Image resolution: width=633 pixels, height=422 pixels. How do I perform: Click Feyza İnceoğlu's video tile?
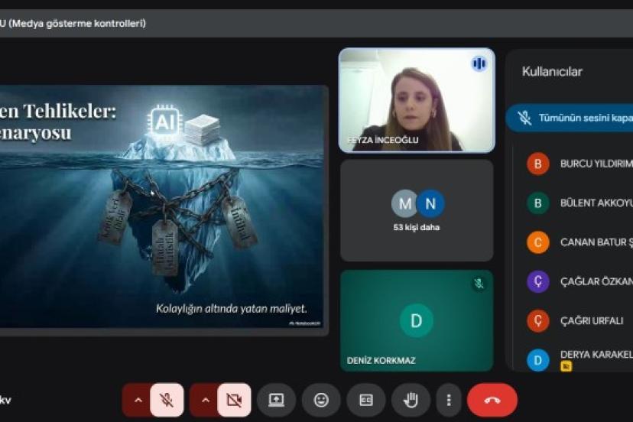tap(417, 99)
